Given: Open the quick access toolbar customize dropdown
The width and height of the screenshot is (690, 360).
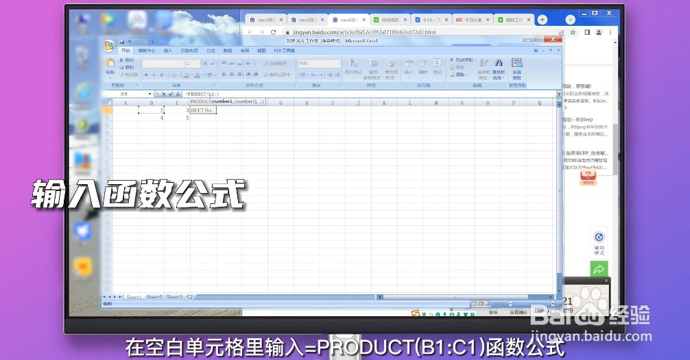Looking at the screenshot, I should click(x=152, y=42).
